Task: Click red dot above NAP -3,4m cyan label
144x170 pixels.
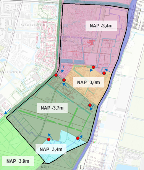Action: pyautogui.click(x=49, y=140)
